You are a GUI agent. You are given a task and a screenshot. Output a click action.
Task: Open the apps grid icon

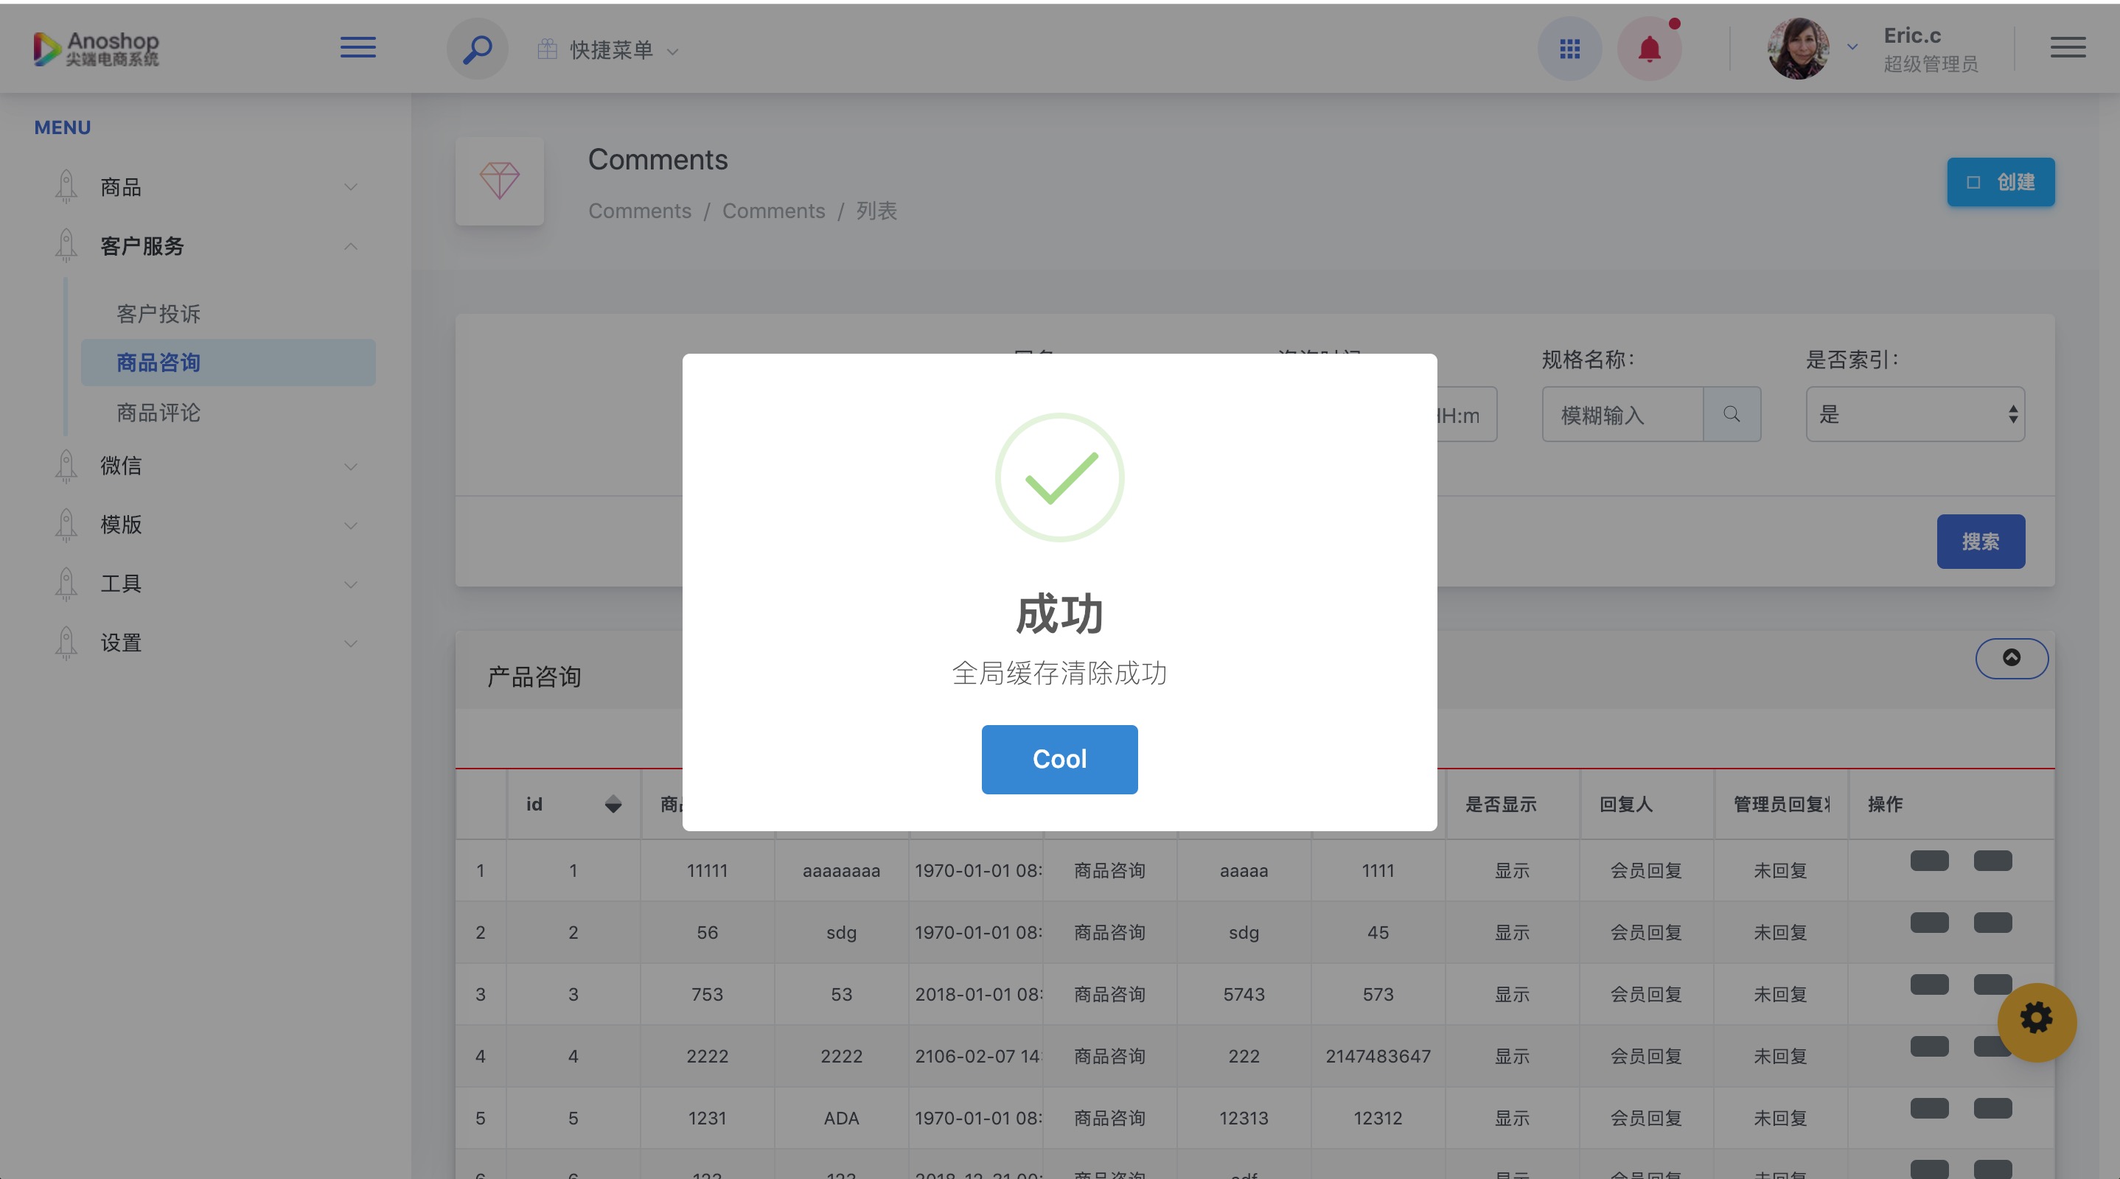pos(1569,49)
